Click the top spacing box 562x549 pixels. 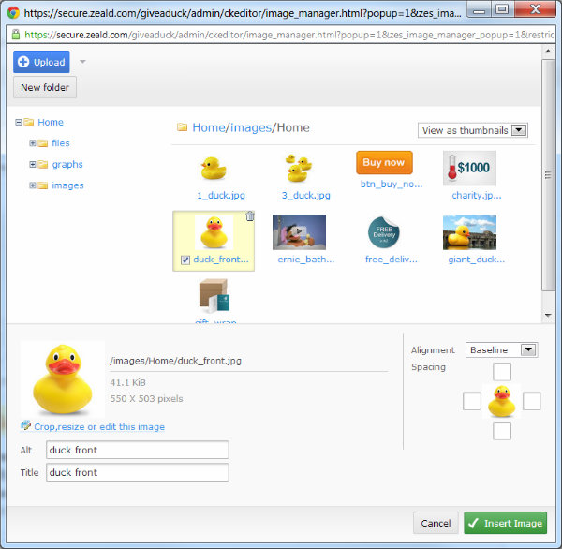(502, 372)
